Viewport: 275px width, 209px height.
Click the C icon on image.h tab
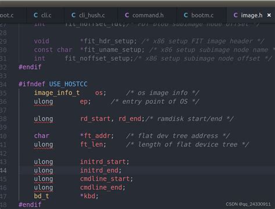click(236, 15)
